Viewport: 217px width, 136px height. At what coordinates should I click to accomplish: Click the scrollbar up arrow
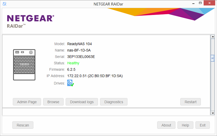click(x=213, y=37)
